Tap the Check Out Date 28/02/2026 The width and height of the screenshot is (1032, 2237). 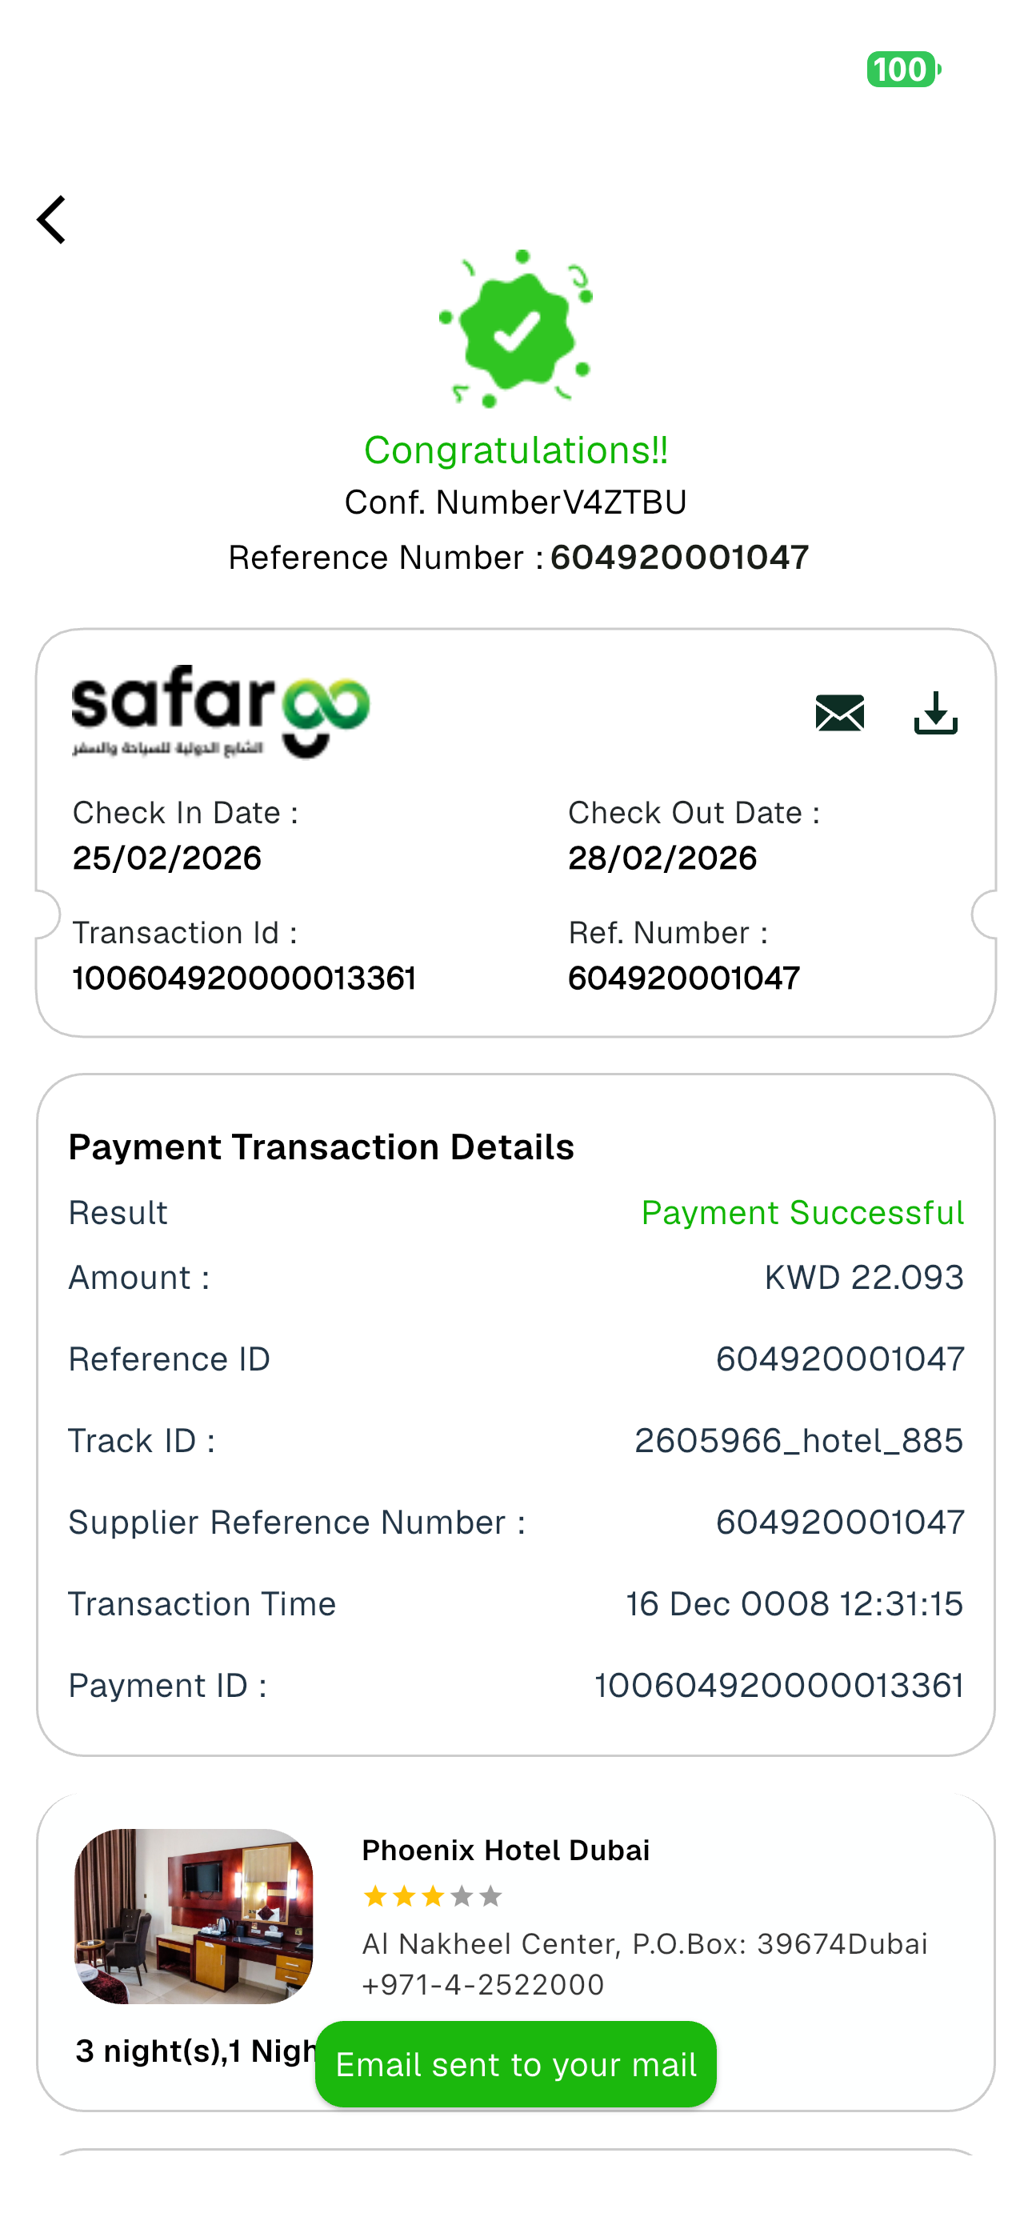point(662,858)
